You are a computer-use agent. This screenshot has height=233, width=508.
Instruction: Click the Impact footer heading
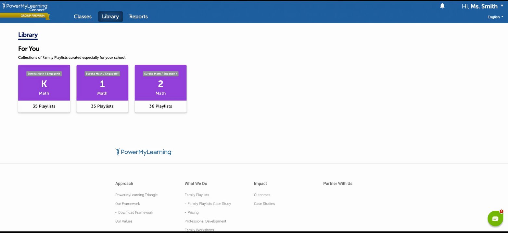pyautogui.click(x=260, y=183)
